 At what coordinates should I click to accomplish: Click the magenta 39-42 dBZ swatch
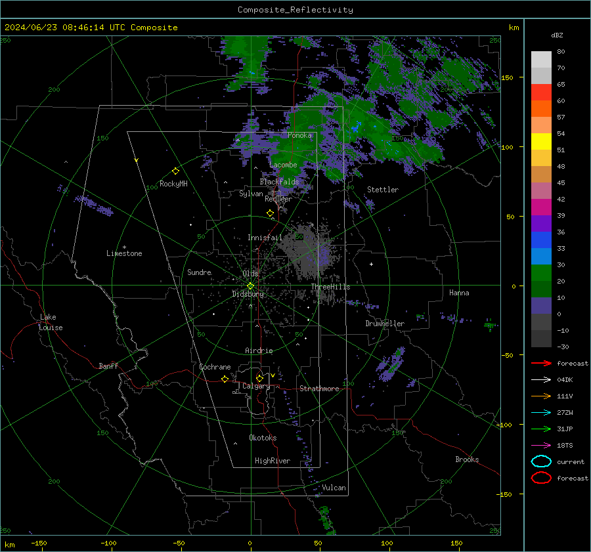(x=541, y=207)
